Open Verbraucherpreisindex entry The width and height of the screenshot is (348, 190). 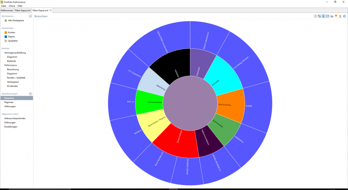15,119
